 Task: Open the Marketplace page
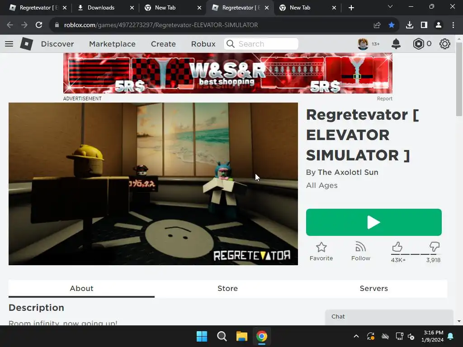112,44
